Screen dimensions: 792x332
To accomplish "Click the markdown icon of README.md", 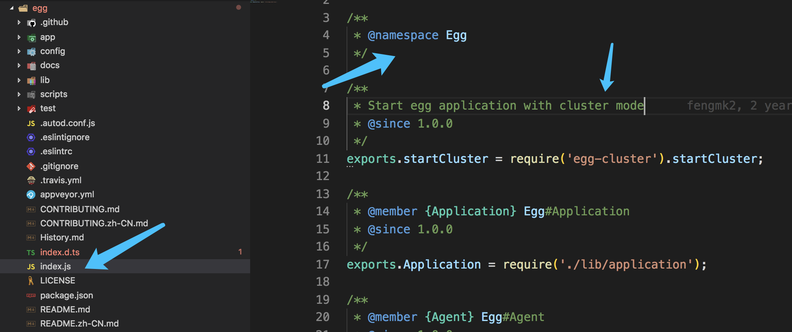I will pos(31,310).
